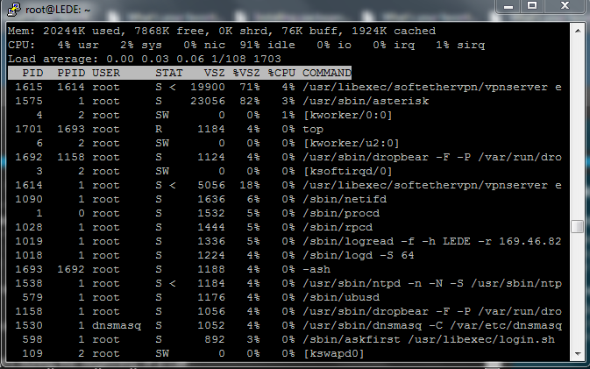Click the [kswapd0] process row
The width and height of the screenshot is (590, 369).
pos(285,353)
